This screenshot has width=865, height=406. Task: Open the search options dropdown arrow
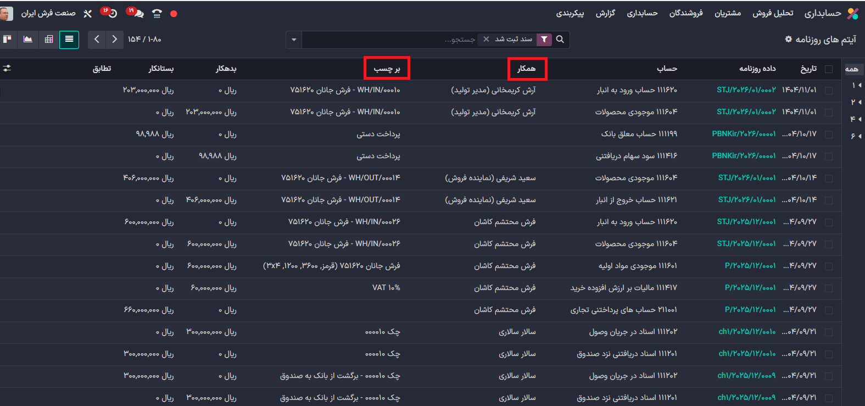click(294, 40)
